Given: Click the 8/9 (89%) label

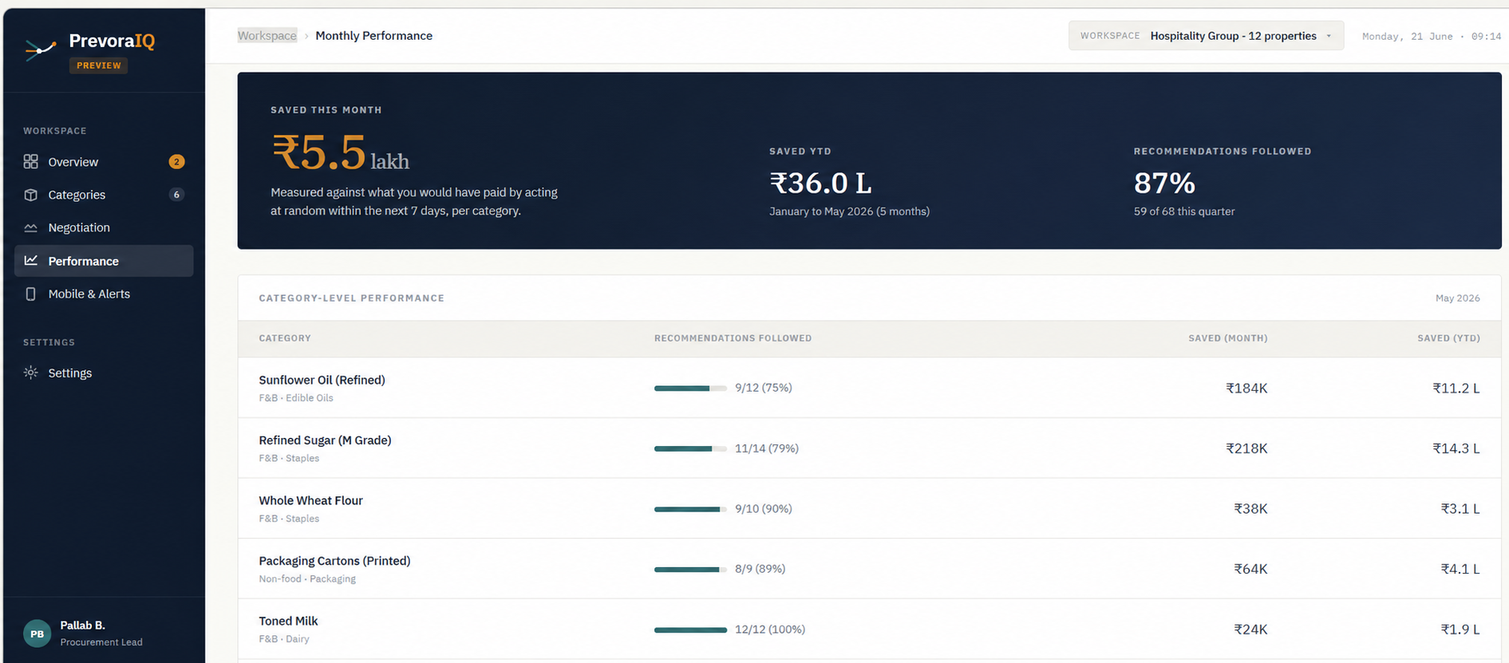Looking at the screenshot, I should [760, 569].
